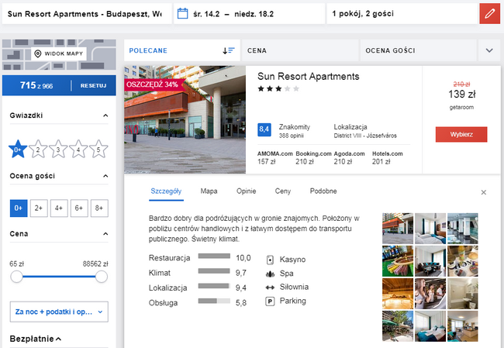Viewport: 504px width, 348px height.
Task: Select the 3 stars filter
Action: click(x=58, y=149)
